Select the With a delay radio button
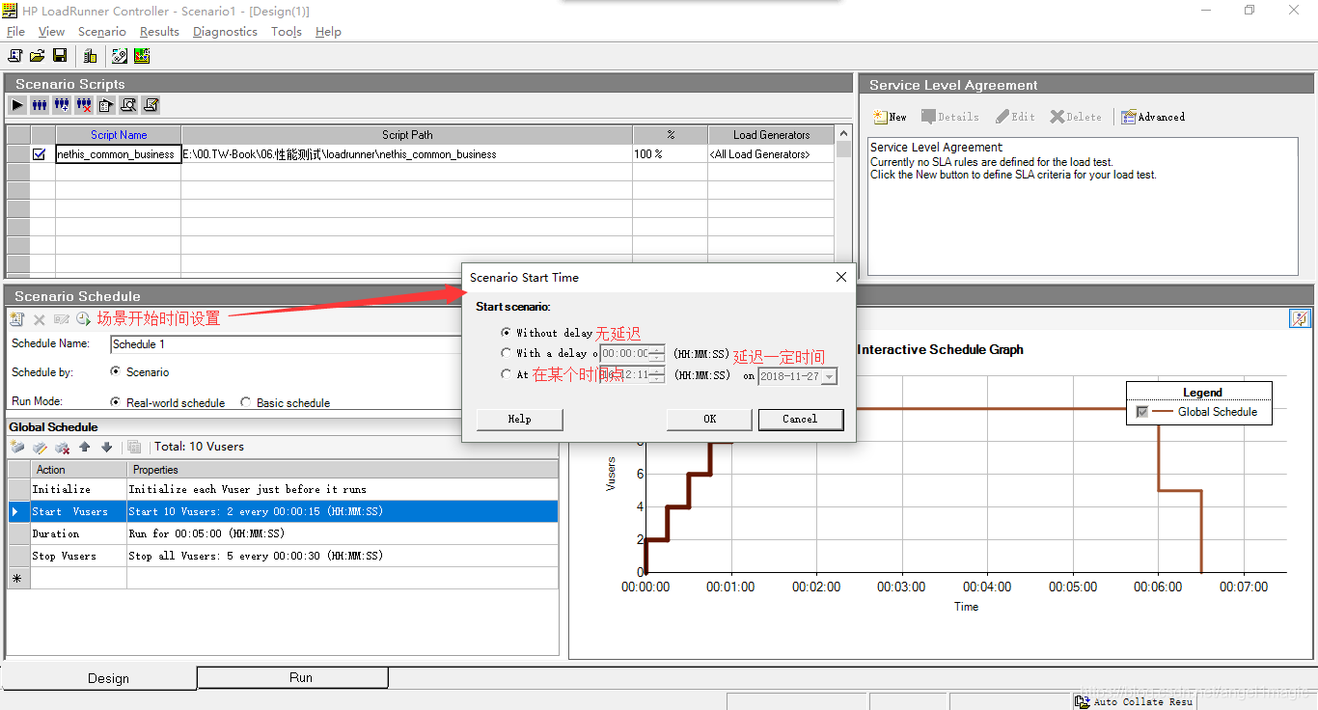Image resolution: width=1318 pixels, height=710 pixels. [x=507, y=353]
